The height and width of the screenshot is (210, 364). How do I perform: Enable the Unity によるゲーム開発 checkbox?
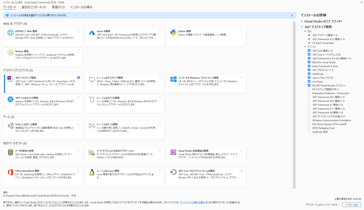79,124
